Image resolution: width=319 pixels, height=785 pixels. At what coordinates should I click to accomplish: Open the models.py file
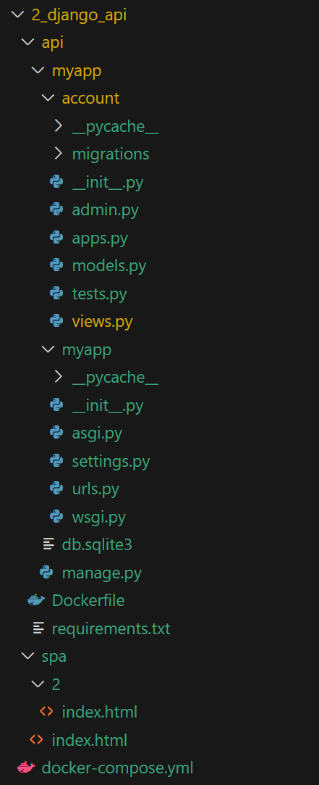109,265
